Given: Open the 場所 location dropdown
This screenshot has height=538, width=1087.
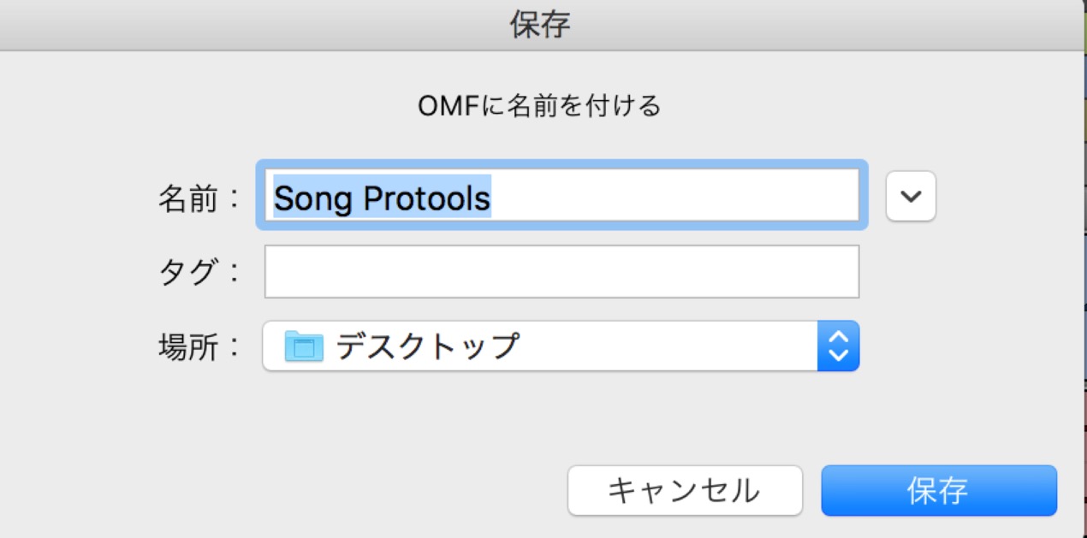Looking at the screenshot, I should [x=561, y=346].
